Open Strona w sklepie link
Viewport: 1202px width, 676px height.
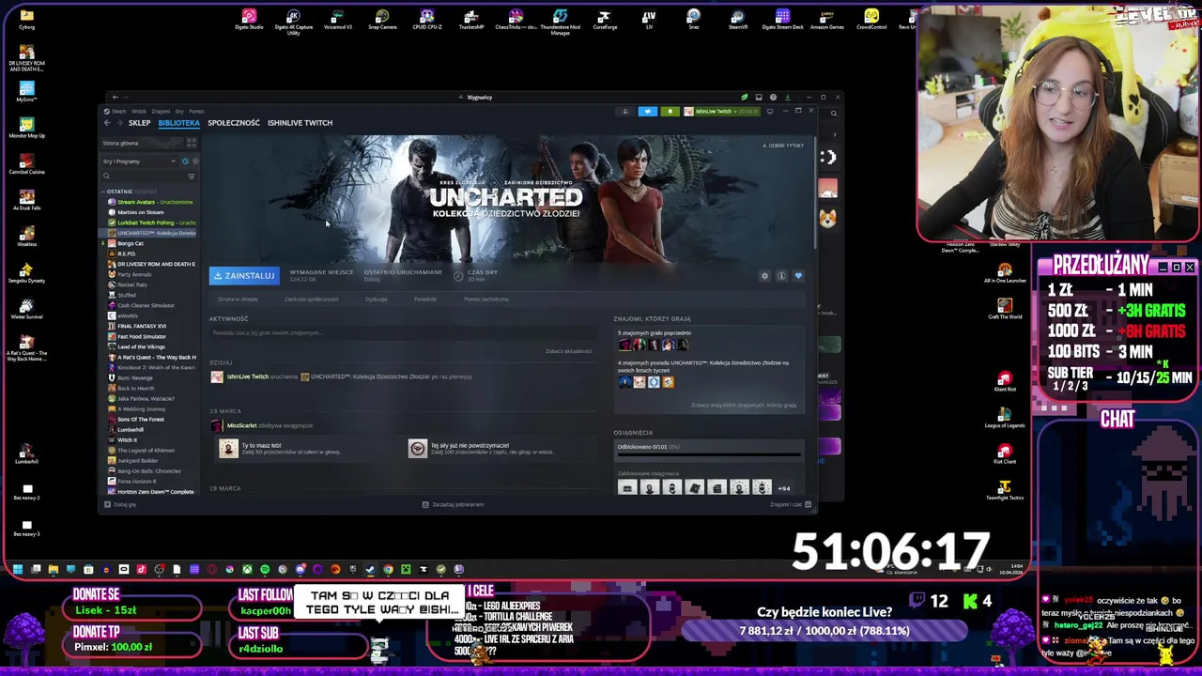click(238, 300)
